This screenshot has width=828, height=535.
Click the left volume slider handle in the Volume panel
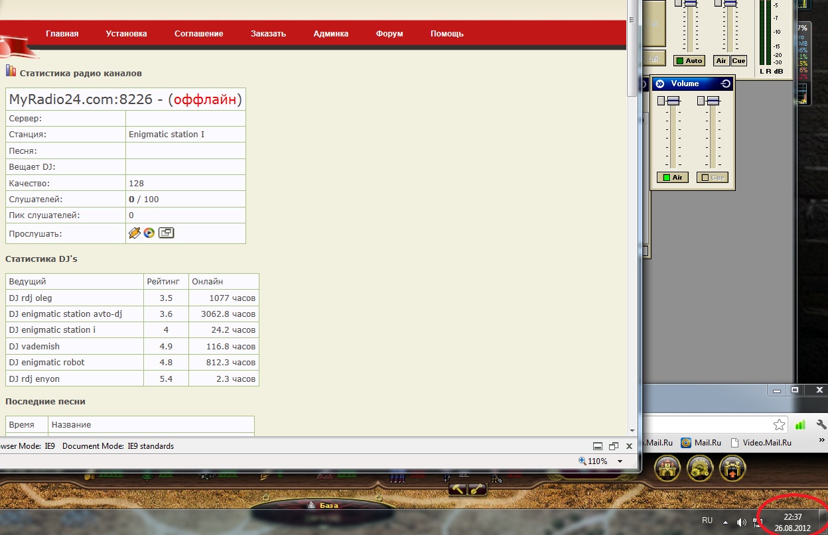coord(673,101)
